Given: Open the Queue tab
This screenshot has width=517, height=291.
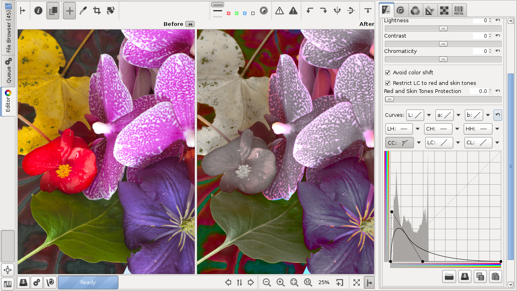Looking at the screenshot, I should [8, 71].
